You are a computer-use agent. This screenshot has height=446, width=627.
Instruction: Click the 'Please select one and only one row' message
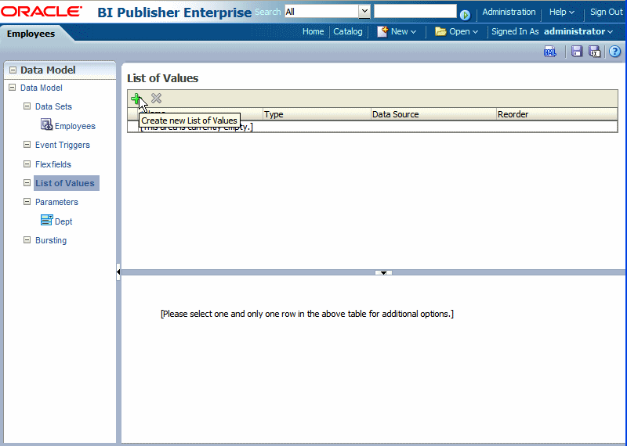click(x=307, y=314)
